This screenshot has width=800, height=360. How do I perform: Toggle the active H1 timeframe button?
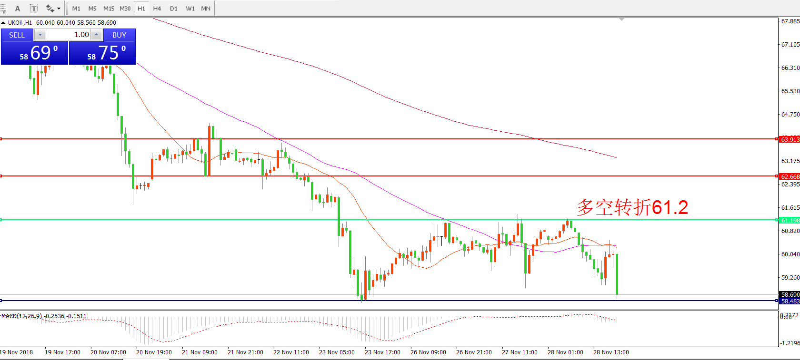pos(141,9)
